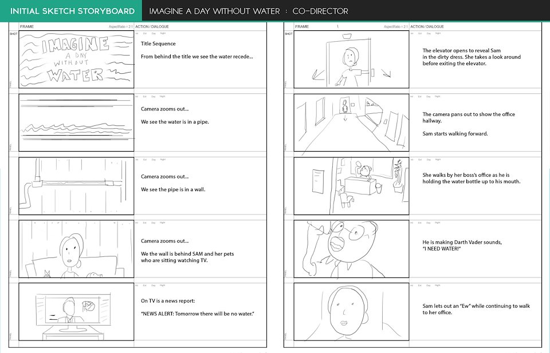Select the 'Imagine a Day Without Water' title frame sketch
The height and width of the screenshot is (353, 550).
click(76, 59)
